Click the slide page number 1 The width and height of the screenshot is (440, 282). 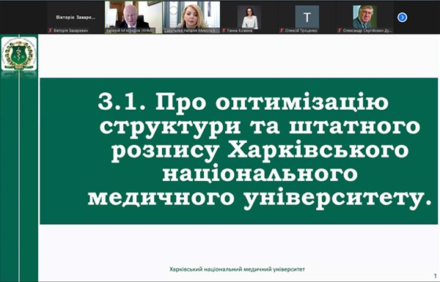[x=435, y=275]
